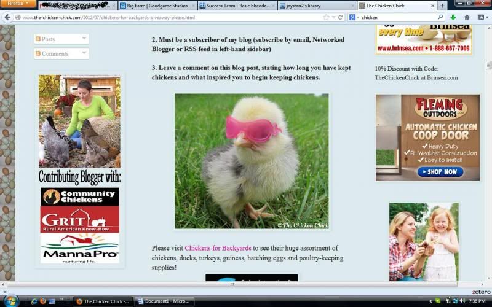Viewport: 492px width, 307px height.
Task: Open the network connection tray icon
Action: pyautogui.click(x=455, y=301)
